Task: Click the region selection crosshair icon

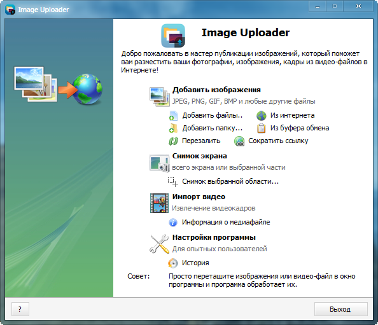Action: (x=173, y=182)
